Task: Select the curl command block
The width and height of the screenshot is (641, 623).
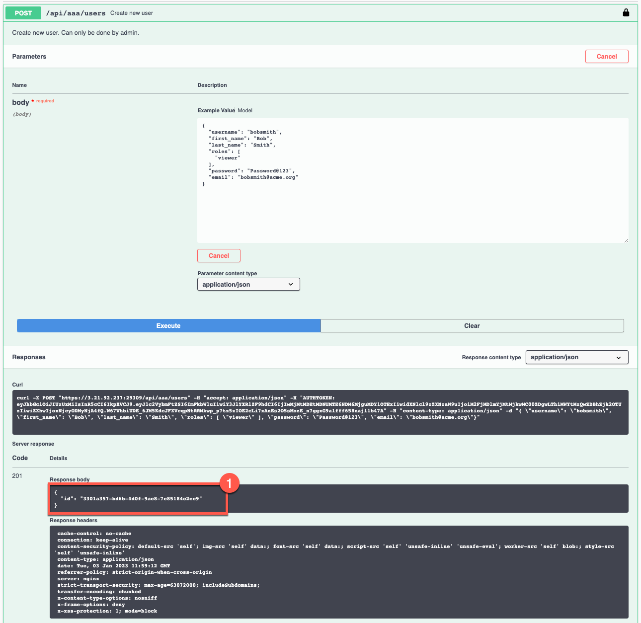Action: point(320,410)
